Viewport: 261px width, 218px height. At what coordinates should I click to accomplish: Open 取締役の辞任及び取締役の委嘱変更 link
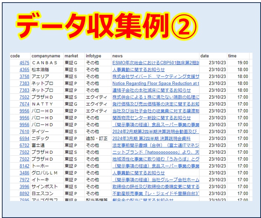(156, 186)
